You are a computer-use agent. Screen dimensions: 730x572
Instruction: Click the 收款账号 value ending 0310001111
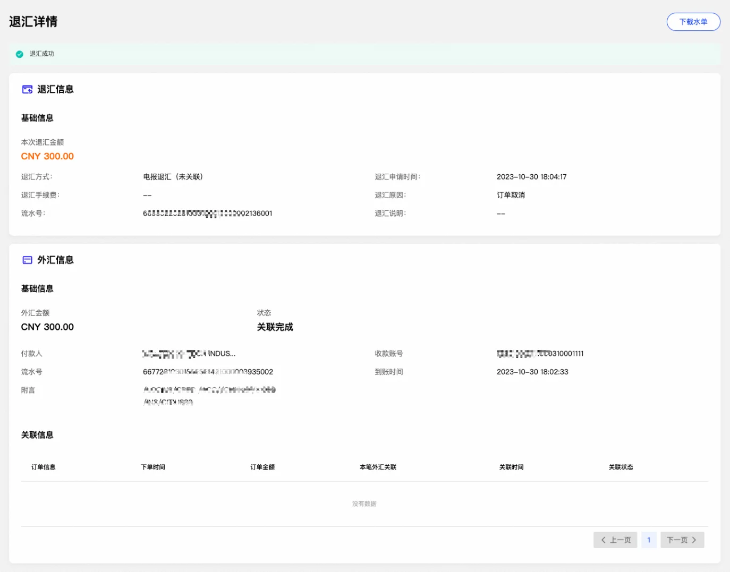(x=540, y=354)
